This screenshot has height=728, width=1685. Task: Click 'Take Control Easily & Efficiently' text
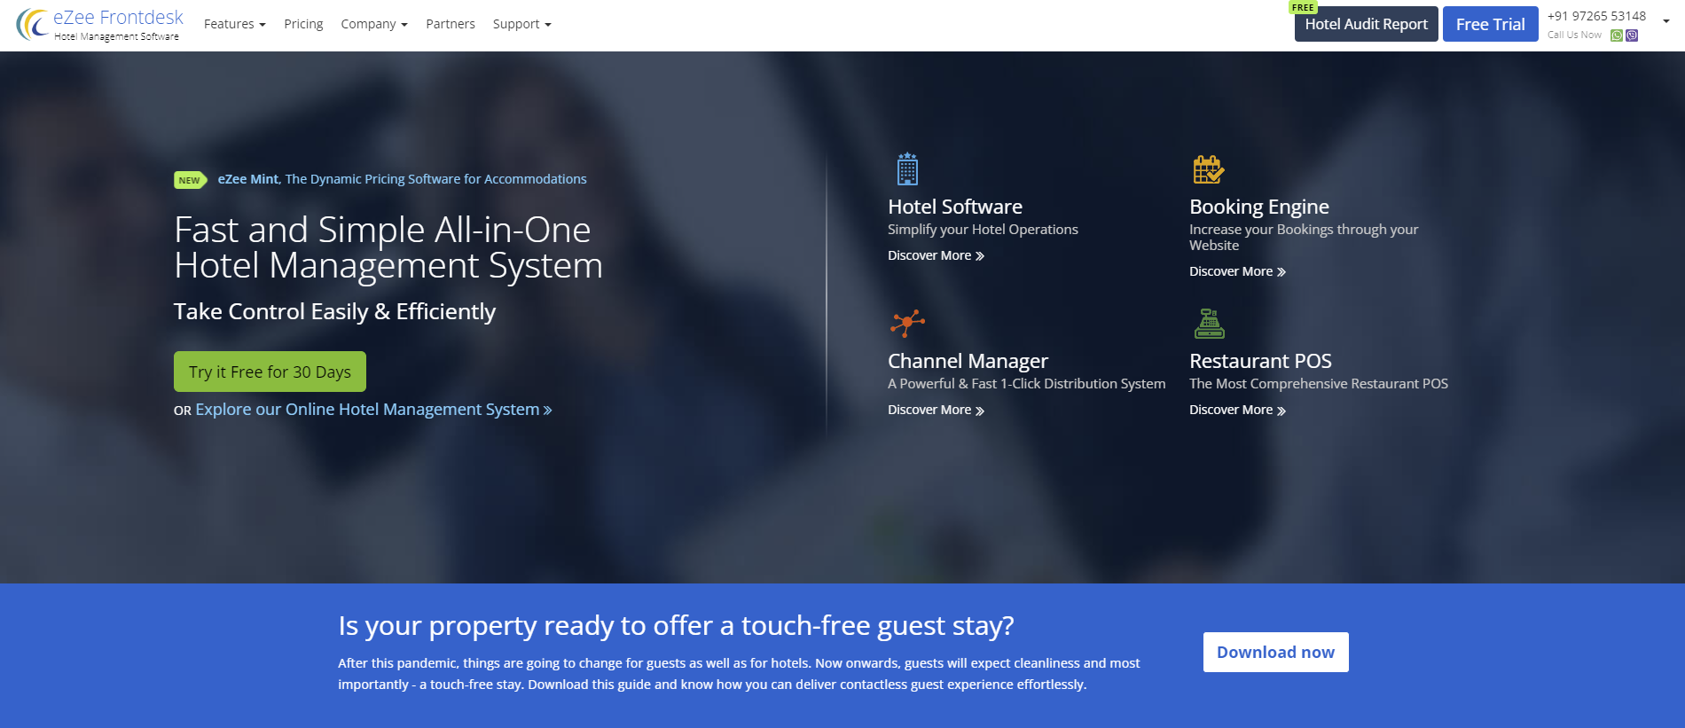tap(334, 312)
